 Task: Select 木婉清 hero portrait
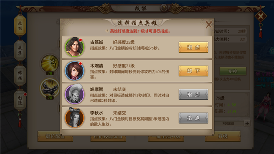click(75, 71)
